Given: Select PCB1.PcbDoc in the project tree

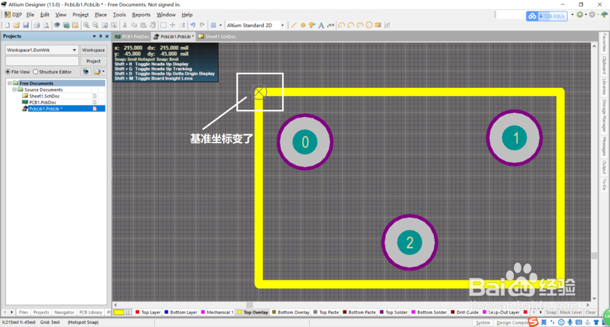Looking at the screenshot, I should (x=43, y=102).
